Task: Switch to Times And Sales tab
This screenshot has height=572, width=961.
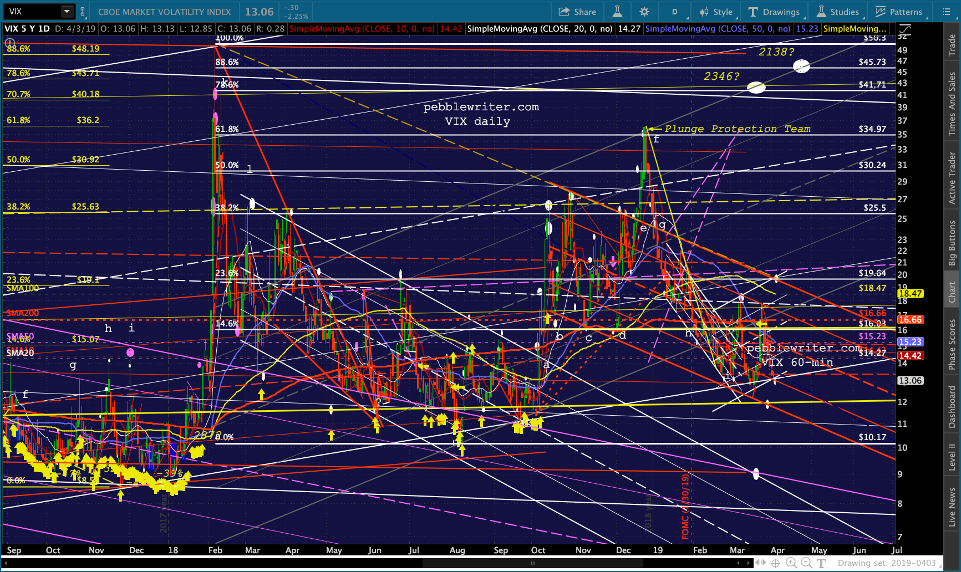Action: 952,104
